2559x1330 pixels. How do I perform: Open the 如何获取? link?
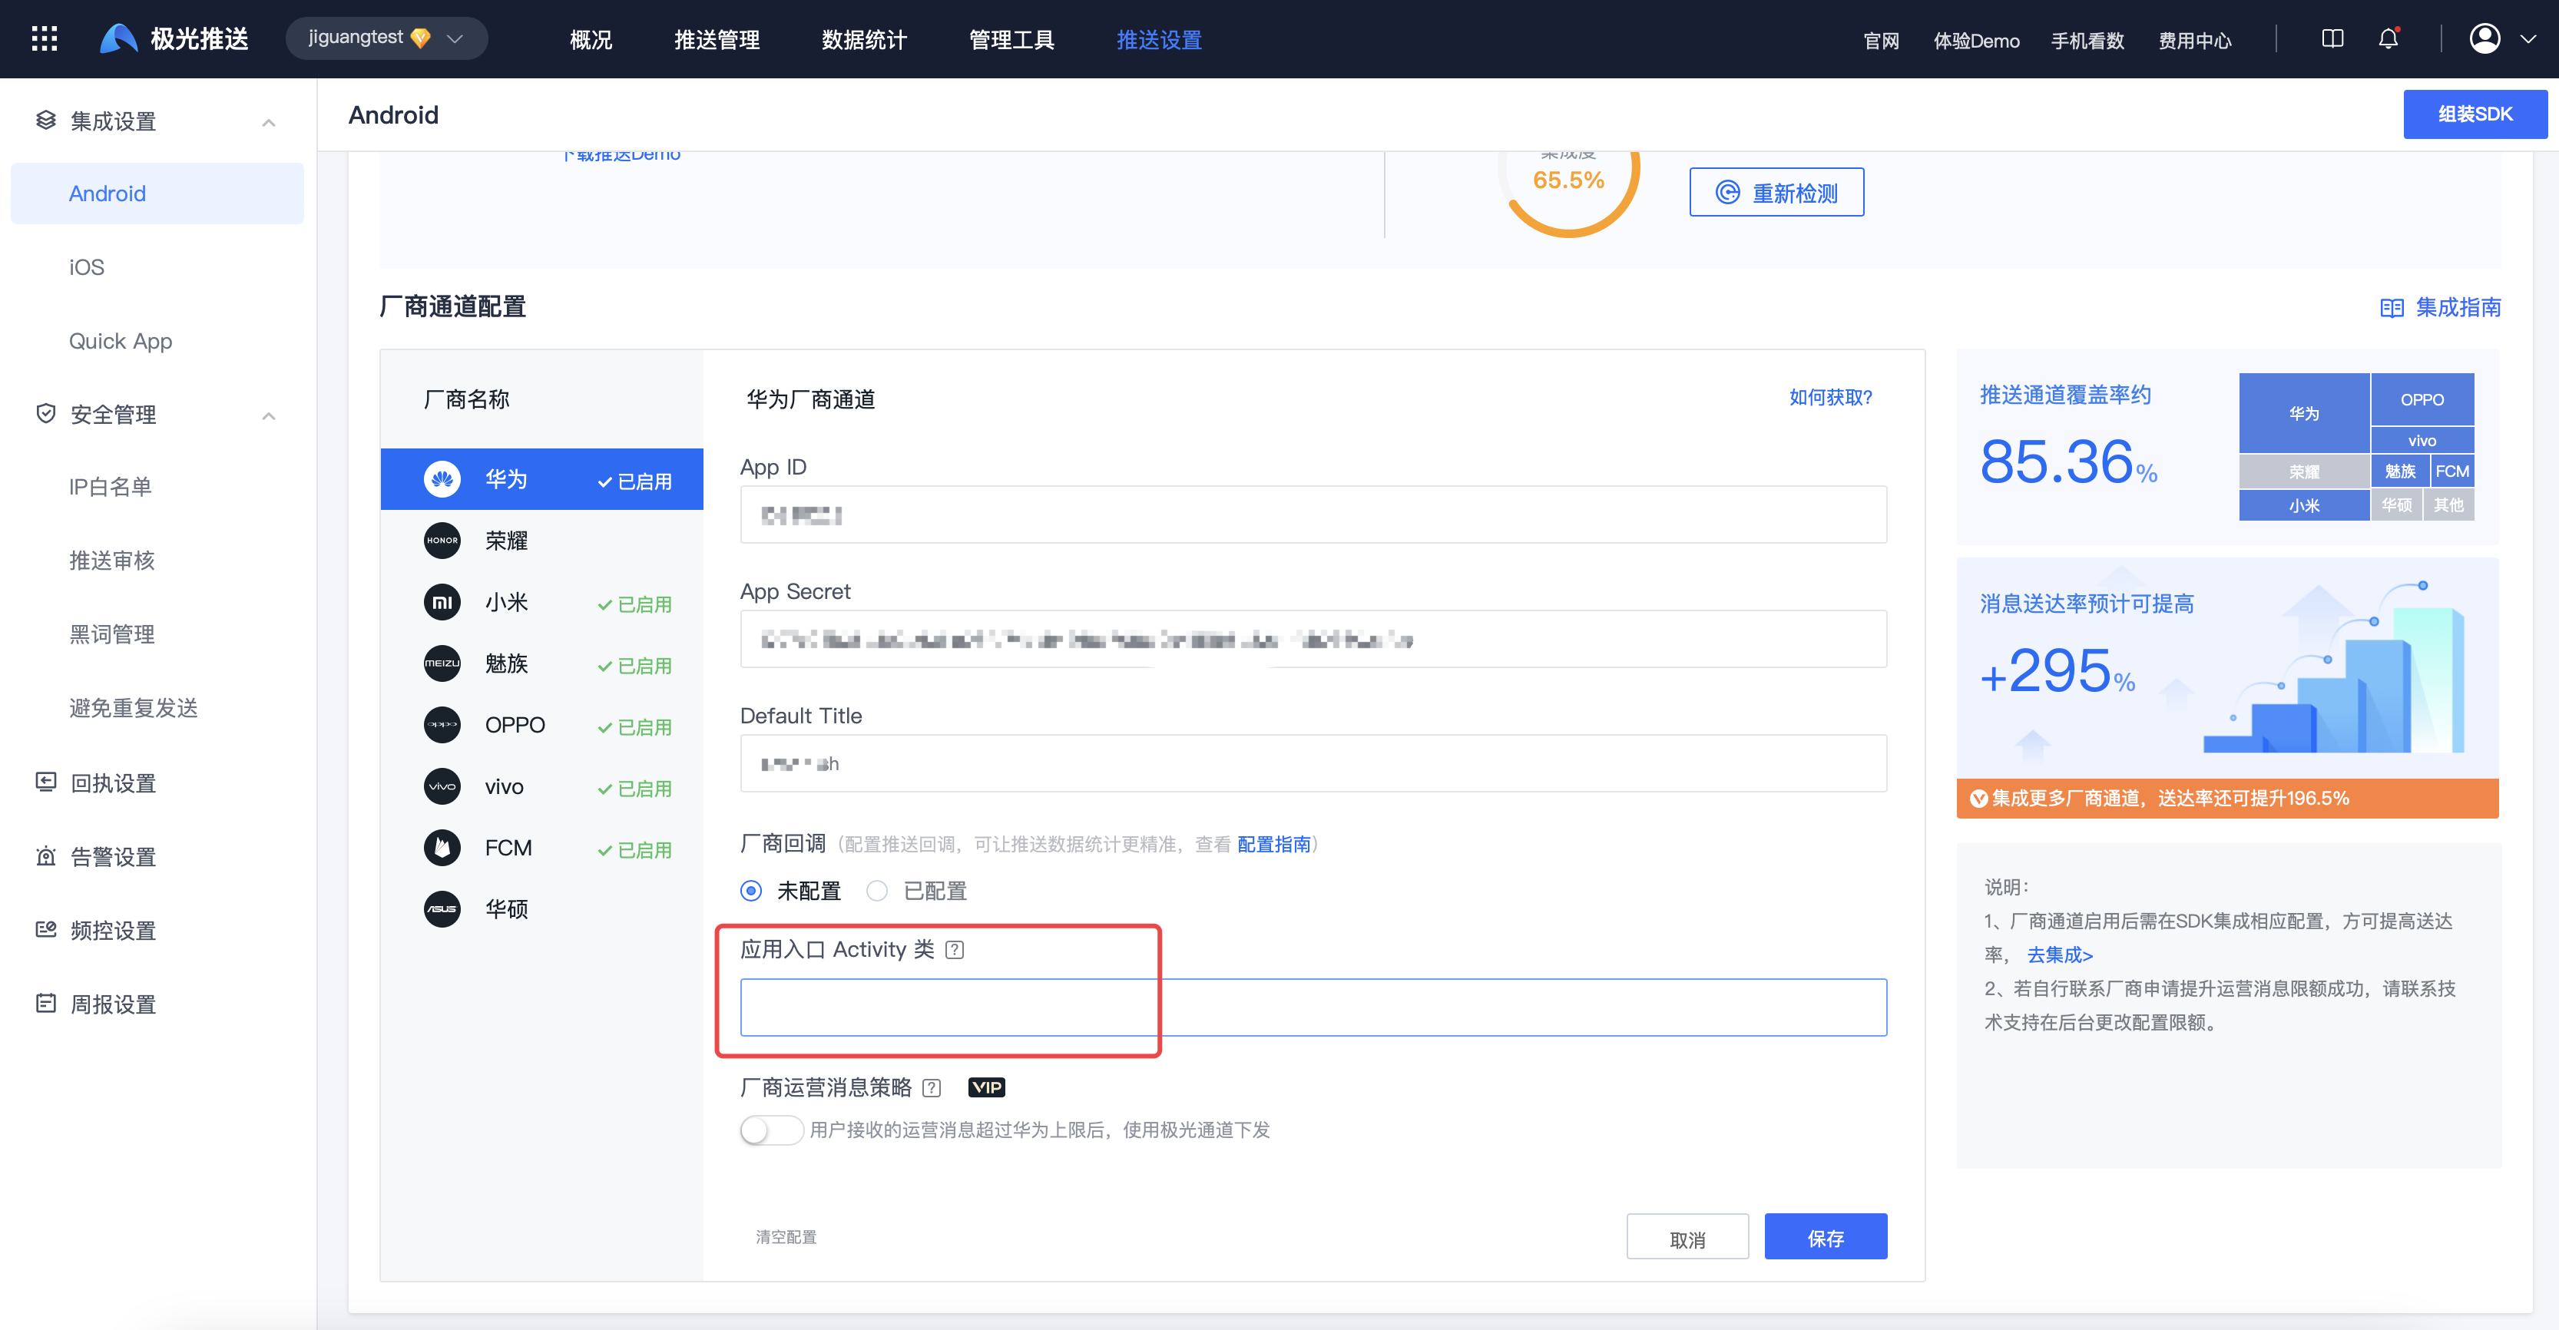pos(1830,397)
